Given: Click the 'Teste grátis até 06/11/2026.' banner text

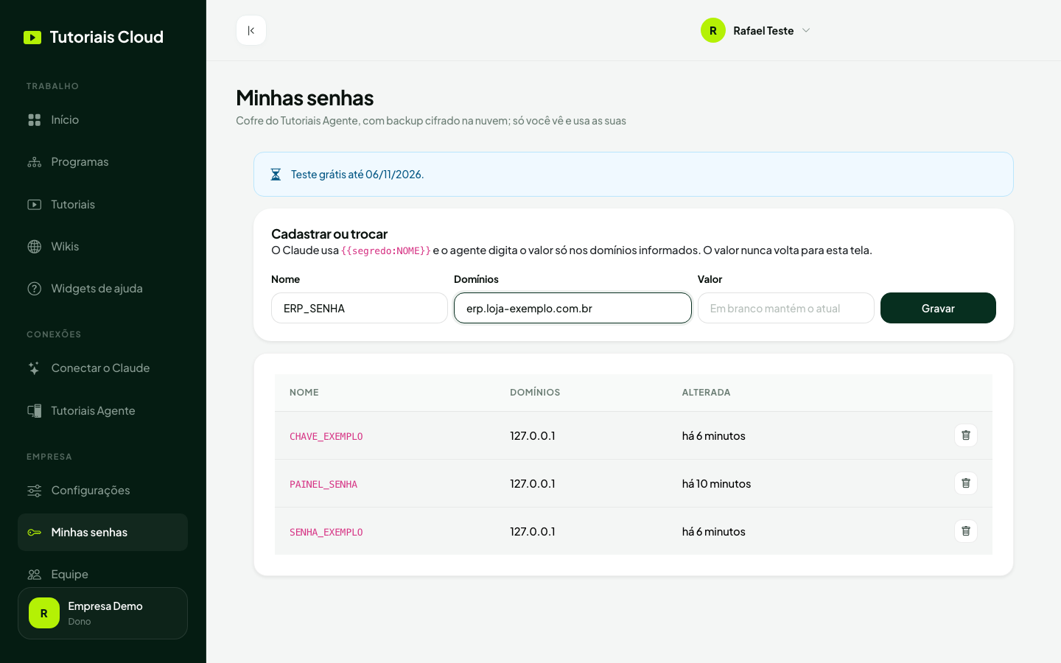Looking at the screenshot, I should (357, 175).
